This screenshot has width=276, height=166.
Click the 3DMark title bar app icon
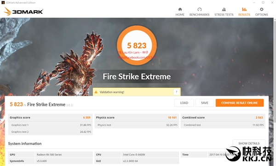click(3, 2)
